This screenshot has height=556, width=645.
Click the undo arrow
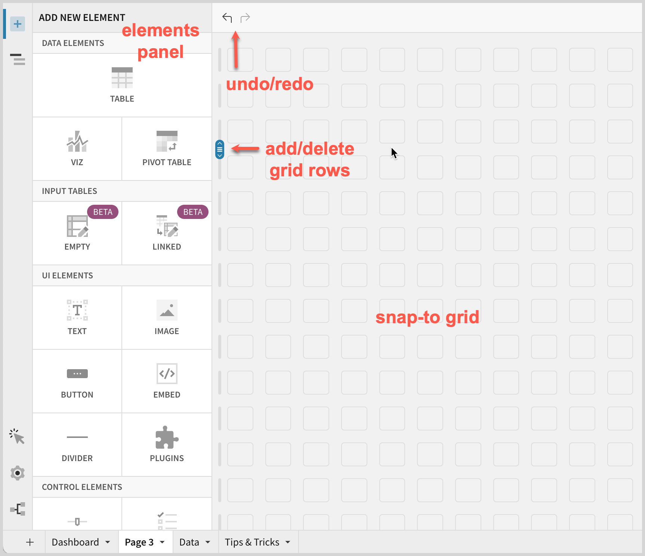pyautogui.click(x=227, y=18)
